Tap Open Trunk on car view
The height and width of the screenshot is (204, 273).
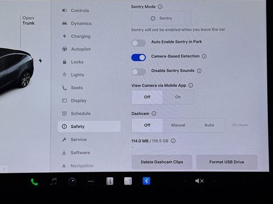(29, 21)
